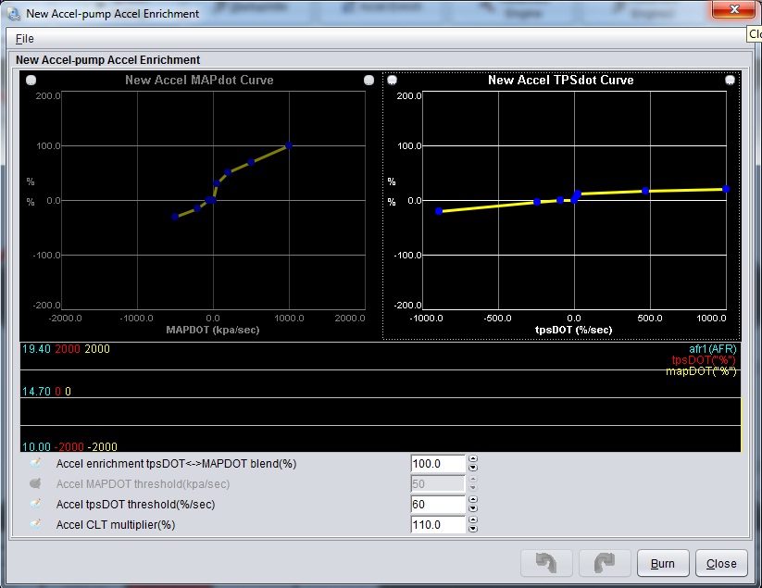Select rightmost point on MAPdot curve
Screen dimensions: 762x588
pyautogui.click(x=289, y=145)
